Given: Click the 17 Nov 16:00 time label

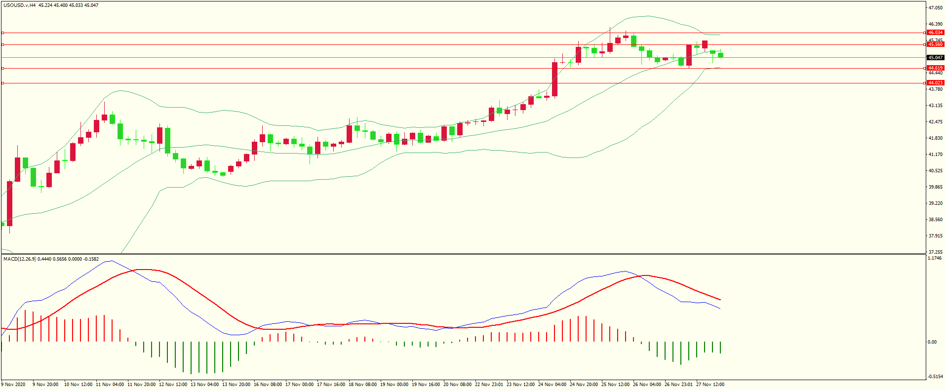Looking at the screenshot, I should (x=331, y=385).
